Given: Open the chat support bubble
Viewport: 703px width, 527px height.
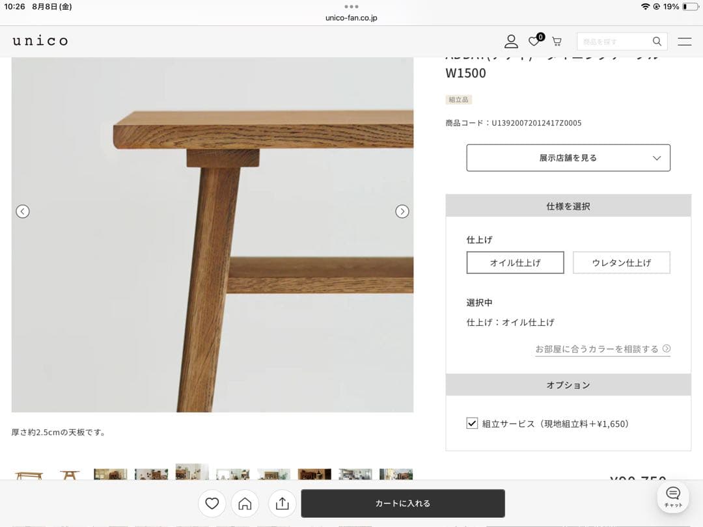Looking at the screenshot, I should pyautogui.click(x=672, y=496).
